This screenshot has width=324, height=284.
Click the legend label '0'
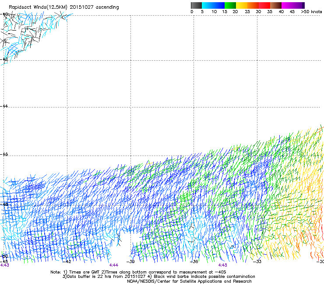pyautogui.click(x=192, y=12)
